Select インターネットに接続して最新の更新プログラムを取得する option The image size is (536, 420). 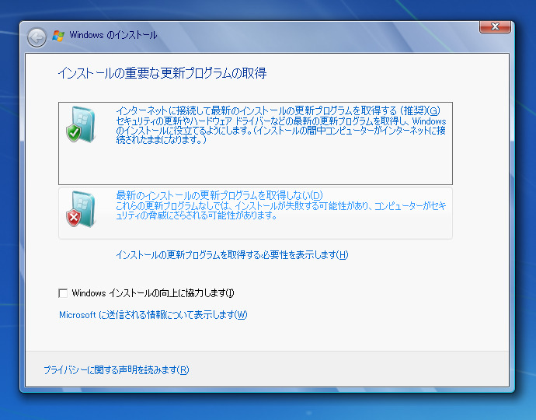click(256, 143)
